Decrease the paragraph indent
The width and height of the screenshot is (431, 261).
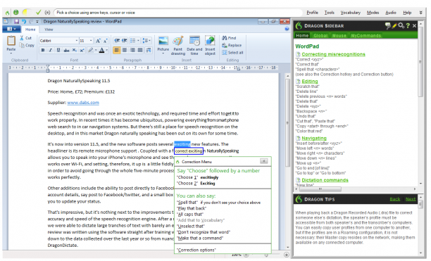click(x=117, y=41)
